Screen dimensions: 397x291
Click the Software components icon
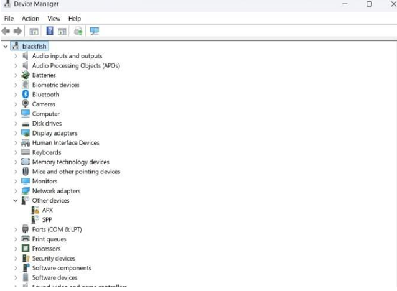(x=26, y=268)
